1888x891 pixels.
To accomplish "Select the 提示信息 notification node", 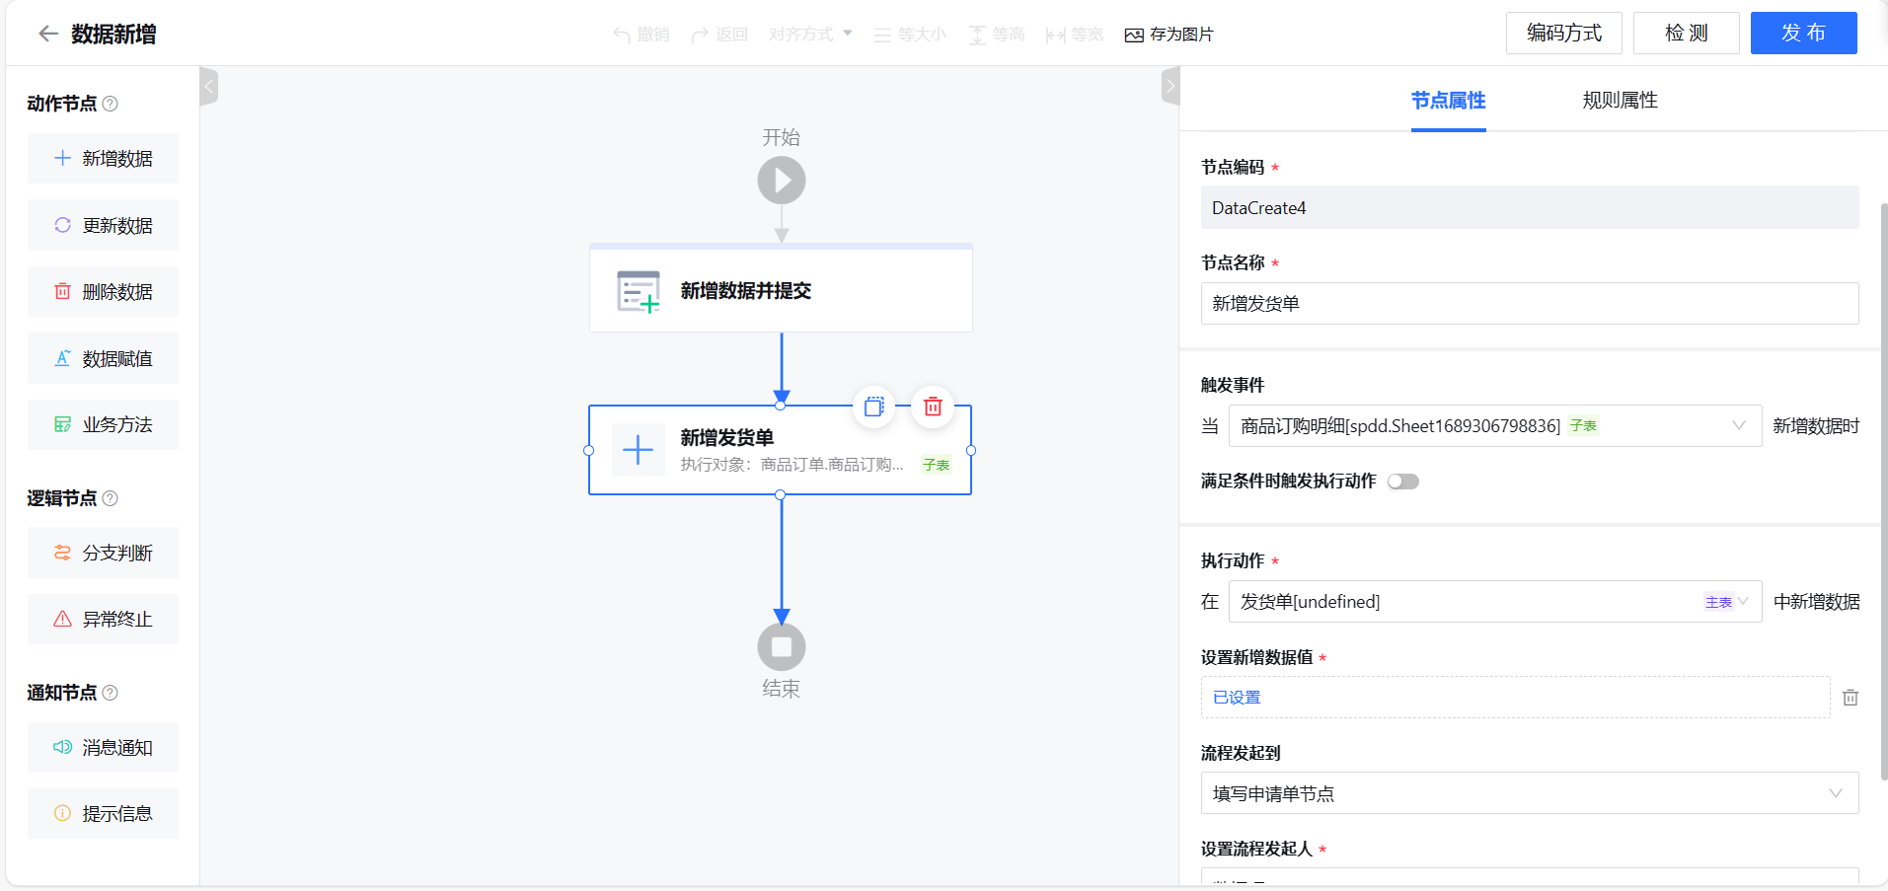I will [x=103, y=813].
